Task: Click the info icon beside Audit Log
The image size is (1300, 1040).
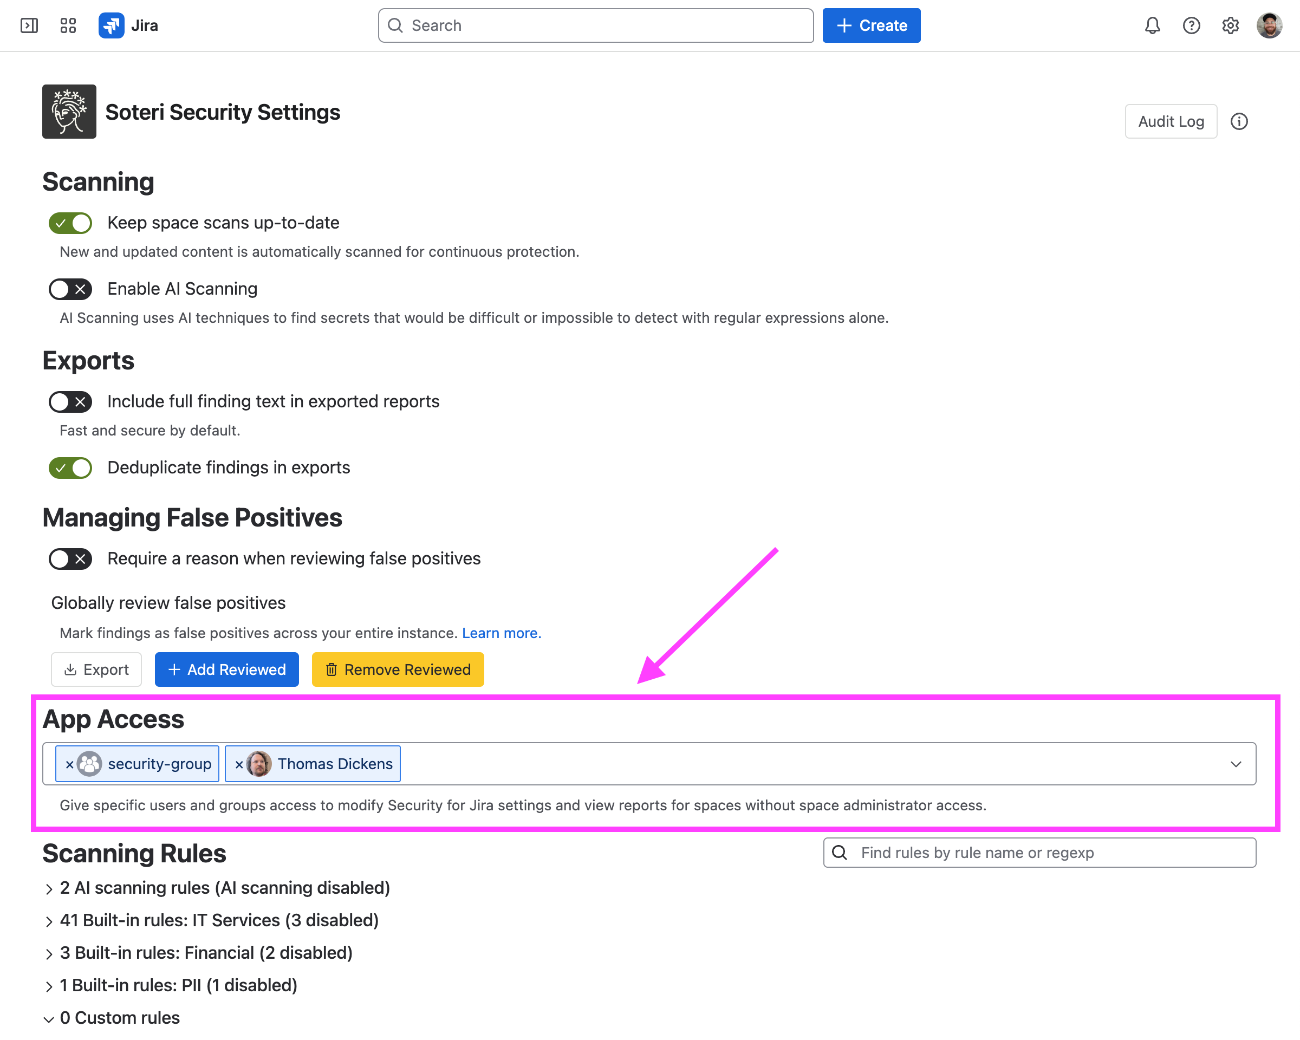Action: [x=1239, y=121]
